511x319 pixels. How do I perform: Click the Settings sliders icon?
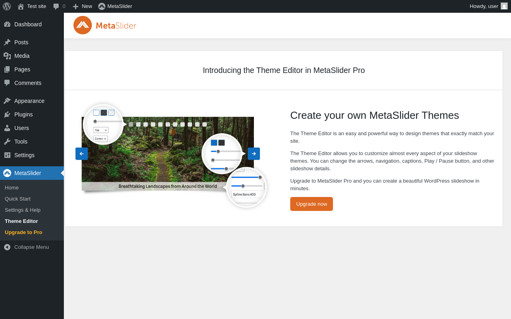[x=7, y=155]
